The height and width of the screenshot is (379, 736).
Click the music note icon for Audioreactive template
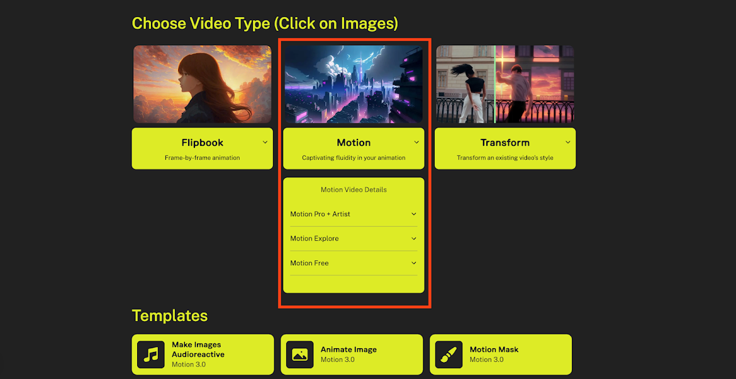[150, 354]
